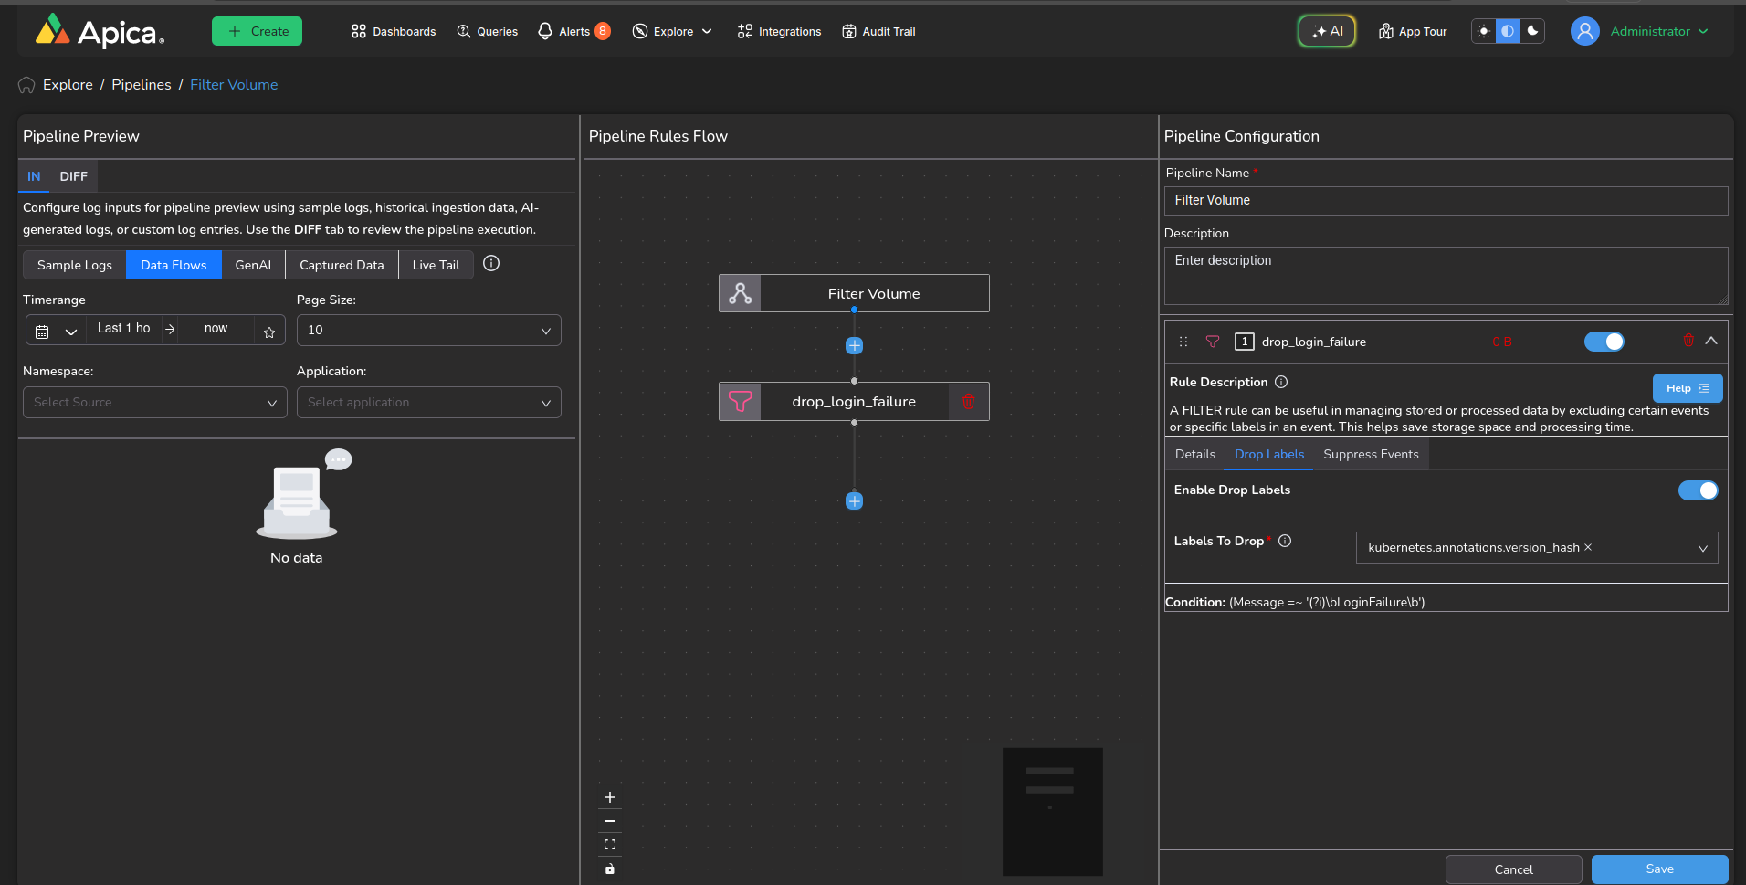Screen dimensions: 1746x885
Task: Select the DIFF tab in Pipeline Preview
Action: (x=73, y=176)
